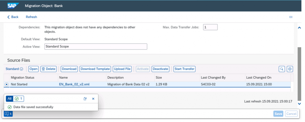Click the Active View input field
This screenshot has width=305, height=122.
tap(96, 46)
